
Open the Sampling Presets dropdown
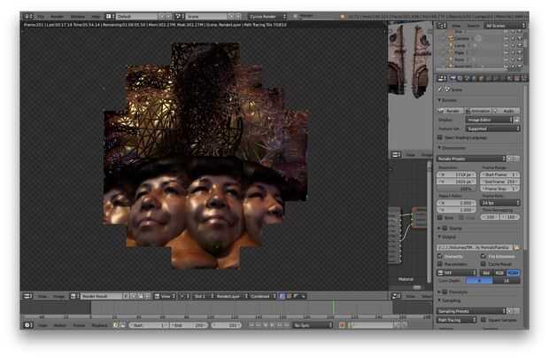[471, 311]
